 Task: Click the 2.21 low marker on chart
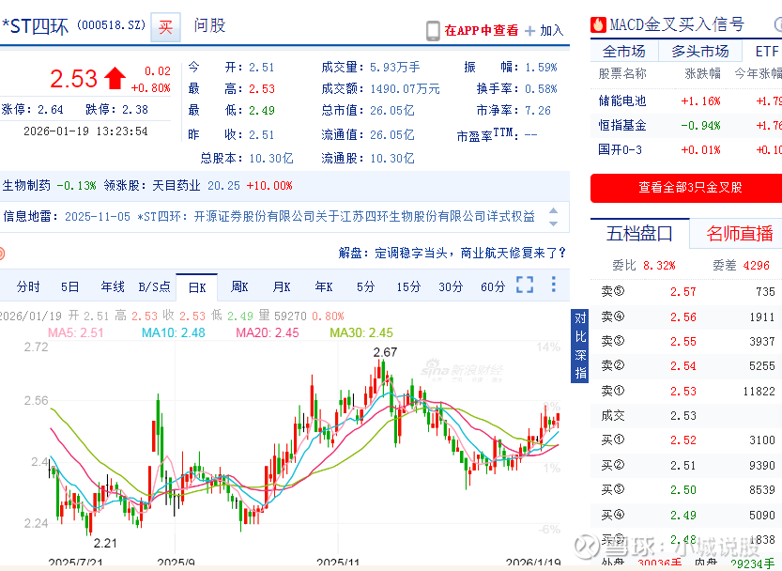pyautogui.click(x=105, y=543)
